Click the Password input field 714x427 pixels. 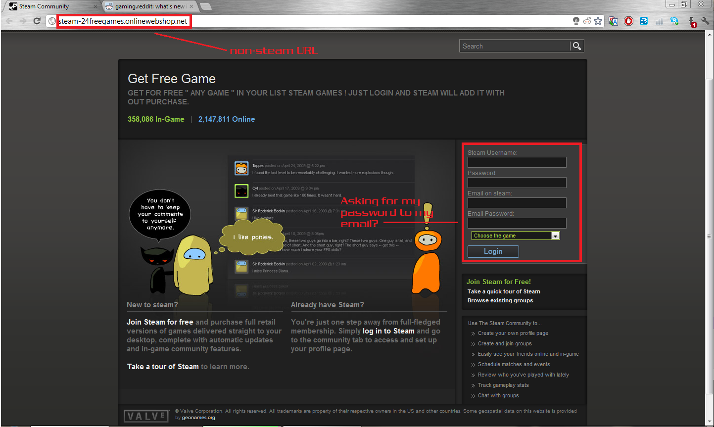517,183
